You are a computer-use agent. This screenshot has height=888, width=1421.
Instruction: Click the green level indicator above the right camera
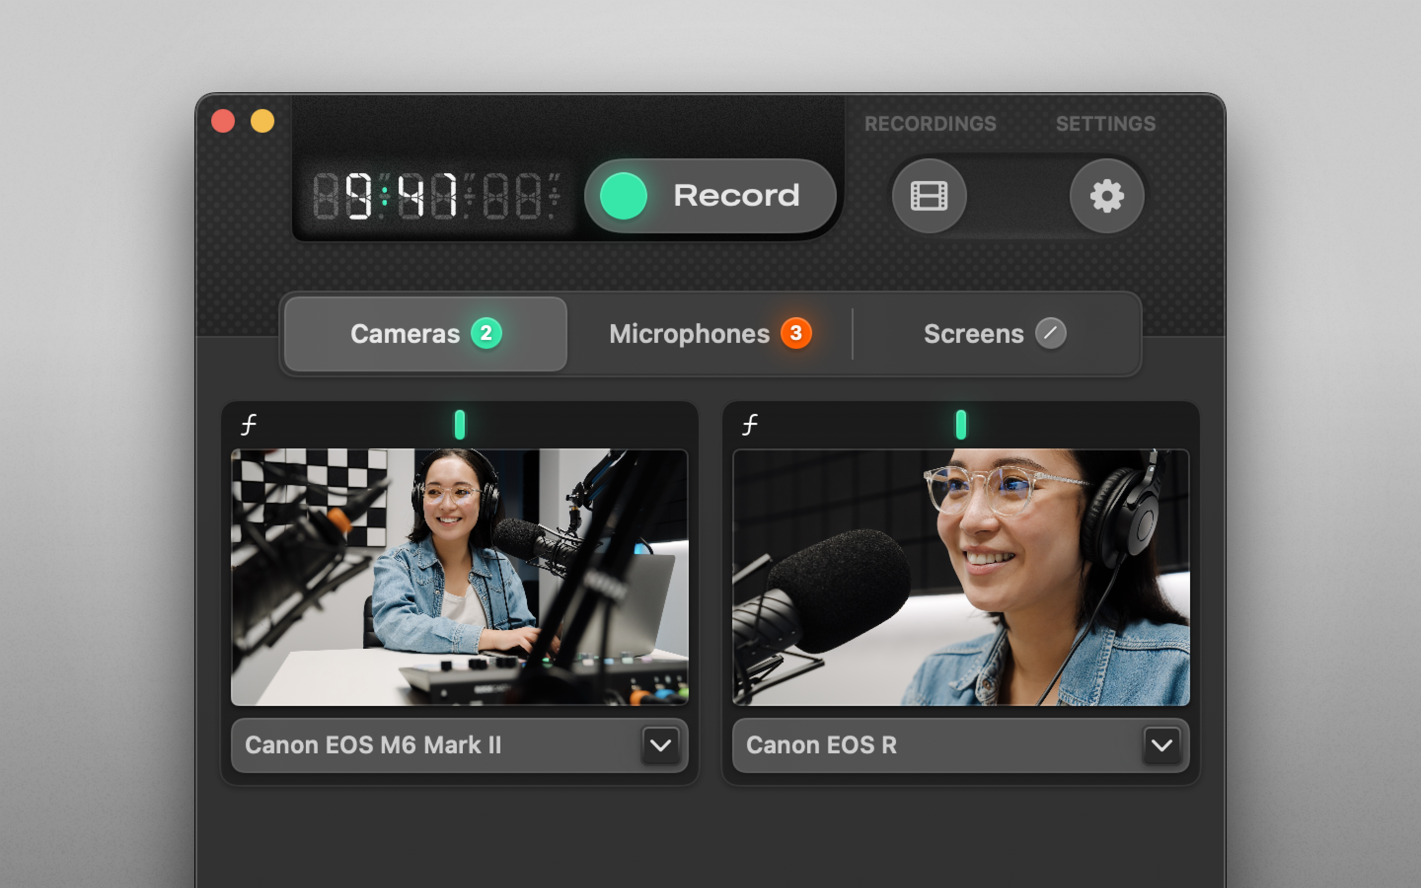pyautogui.click(x=961, y=425)
